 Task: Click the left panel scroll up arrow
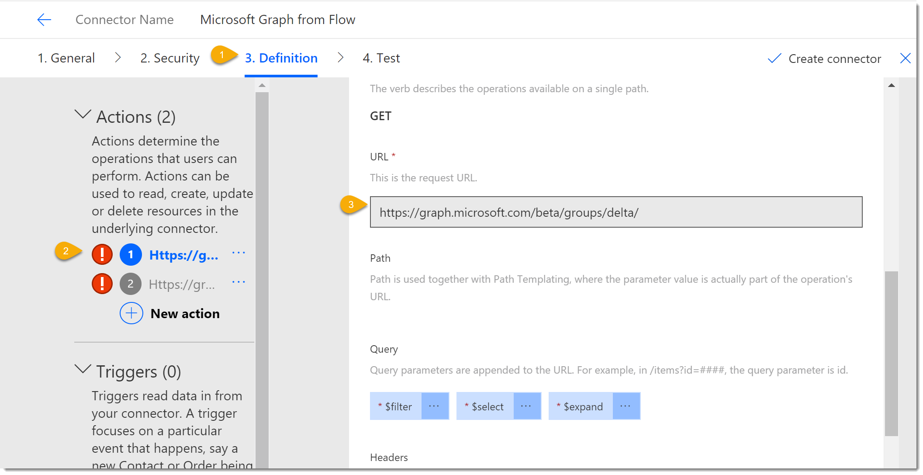262,85
